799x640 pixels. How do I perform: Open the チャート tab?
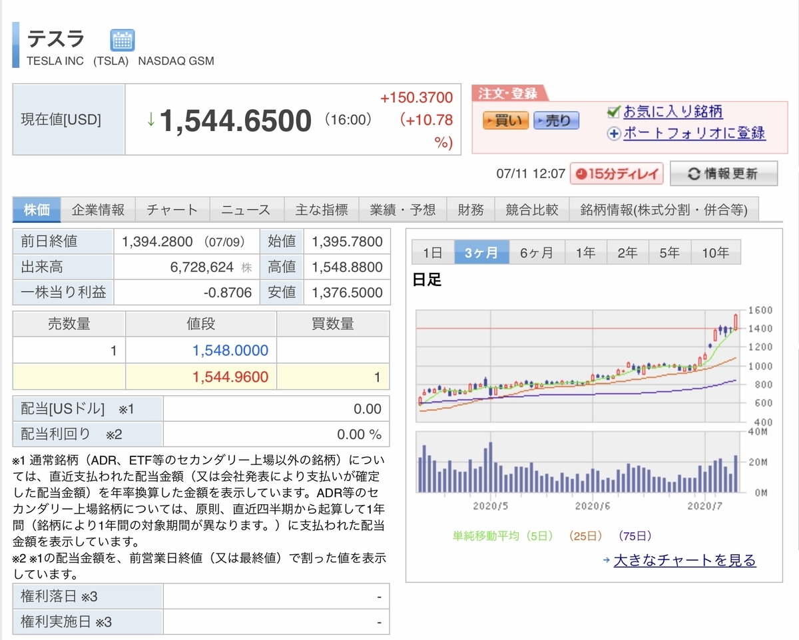click(172, 210)
